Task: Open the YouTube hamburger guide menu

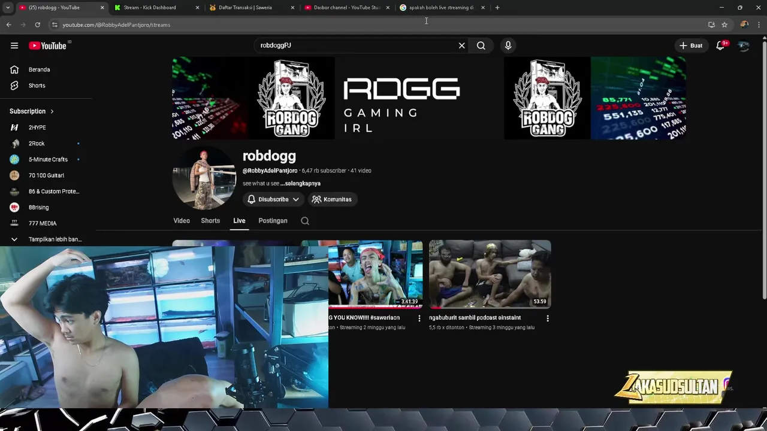Action: pos(14,45)
